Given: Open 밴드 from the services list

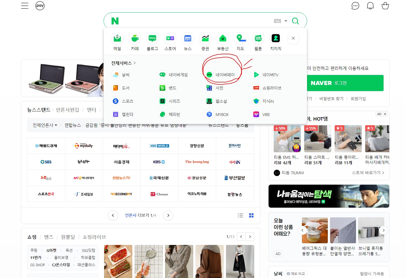Looking at the screenshot, I should [168, 88].
